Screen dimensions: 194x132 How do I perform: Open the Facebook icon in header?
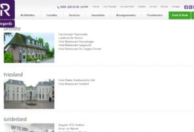[x=186, y=7]
